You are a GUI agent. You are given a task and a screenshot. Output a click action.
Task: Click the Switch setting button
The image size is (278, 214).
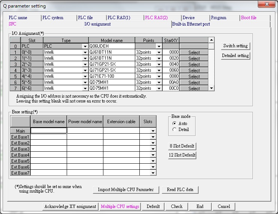pyautogui.click(x=235, y=46)
